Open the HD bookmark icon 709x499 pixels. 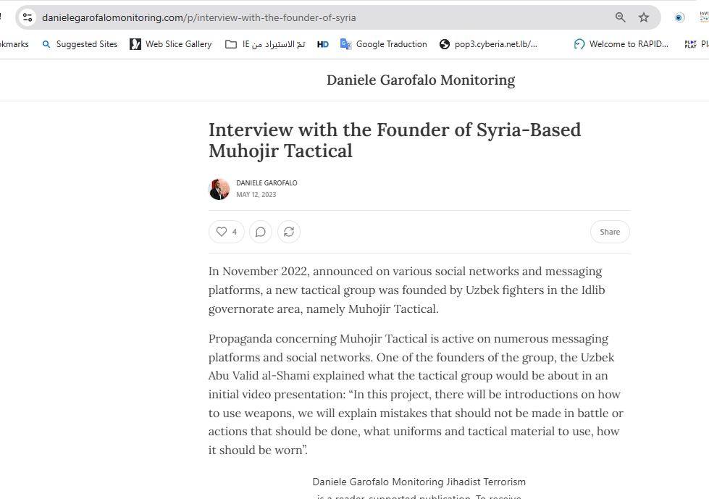(323, 44)
